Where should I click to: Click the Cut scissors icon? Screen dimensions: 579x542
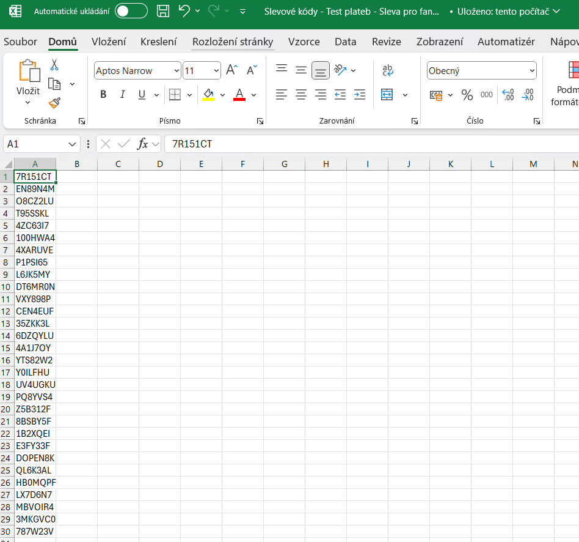(54, 64)
